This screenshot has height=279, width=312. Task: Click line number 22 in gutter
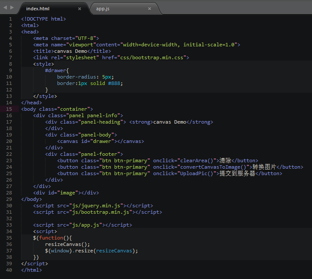[9, 154]
